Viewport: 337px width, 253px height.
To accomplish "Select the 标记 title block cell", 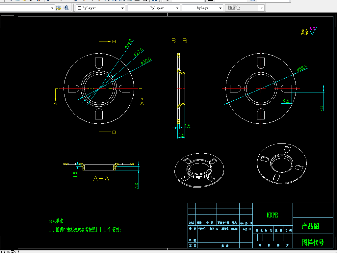I will point(192,223).
